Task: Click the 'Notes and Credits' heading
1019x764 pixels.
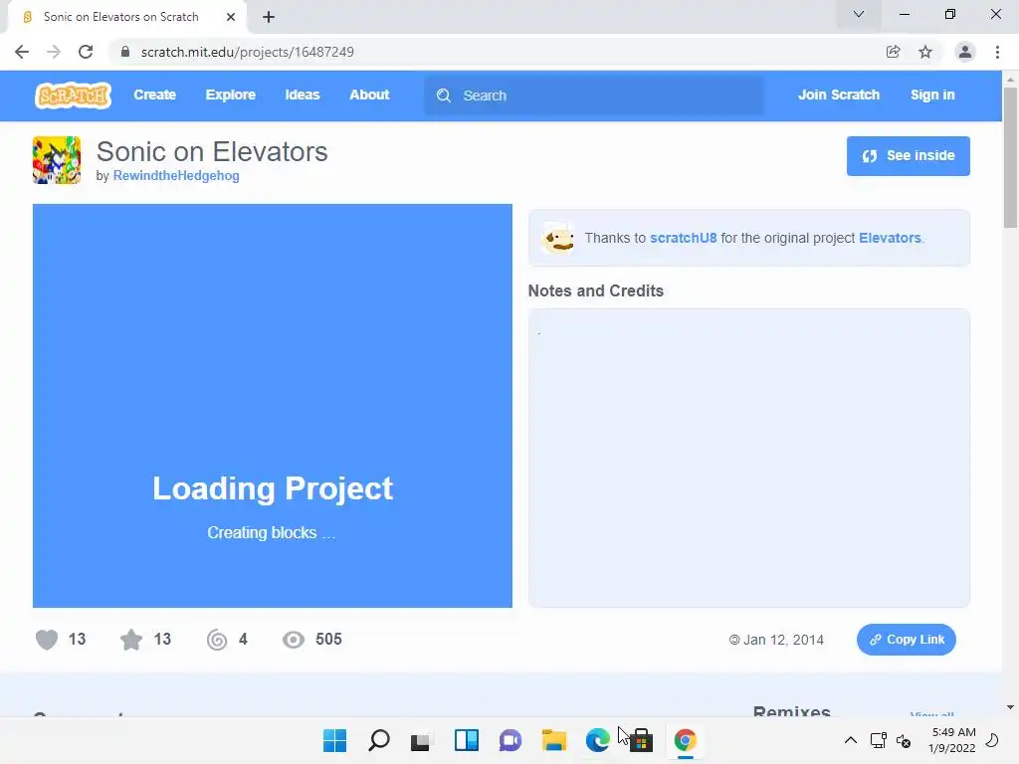Action: [x=595, y=291]
